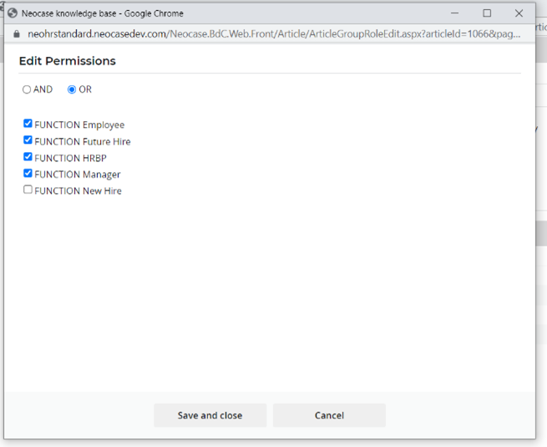Click the padlock site security icon
The width and height of the screenshot is (547, 447).
(x=13, y=34)
